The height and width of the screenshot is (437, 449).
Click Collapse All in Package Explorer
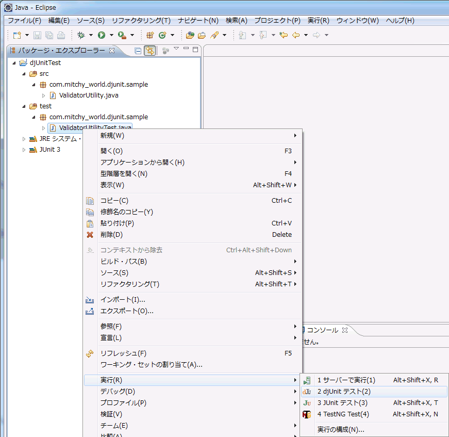click(x=138, y=51)
